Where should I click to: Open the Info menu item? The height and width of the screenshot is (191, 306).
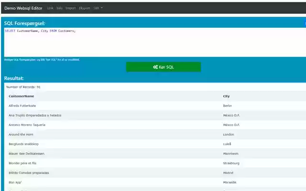click(x=59, y=8)
